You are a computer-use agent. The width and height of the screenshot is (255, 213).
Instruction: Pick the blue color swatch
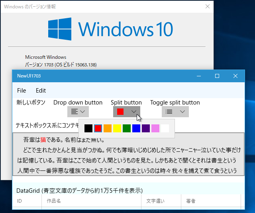[136, 128]
